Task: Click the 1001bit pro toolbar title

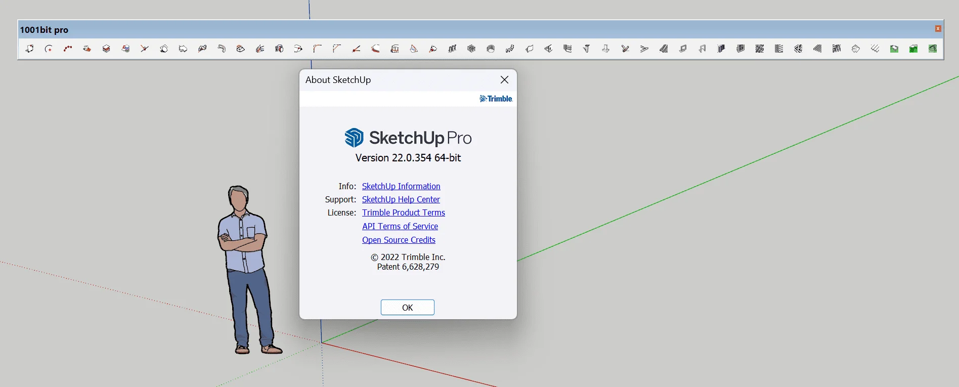Action: (44, 30)
